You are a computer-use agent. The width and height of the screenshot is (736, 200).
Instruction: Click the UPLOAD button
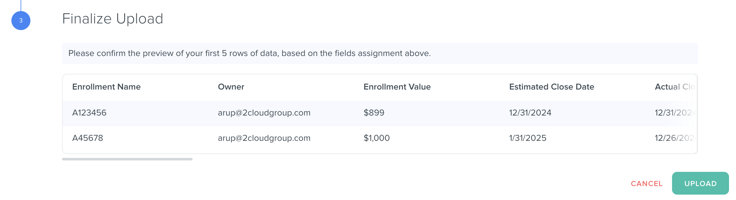700,184
